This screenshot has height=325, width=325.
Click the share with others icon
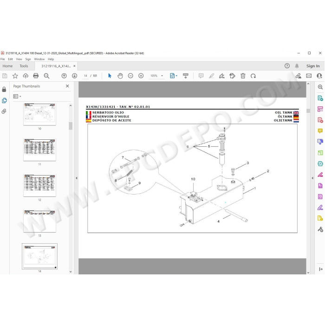(x=319, y=76)
